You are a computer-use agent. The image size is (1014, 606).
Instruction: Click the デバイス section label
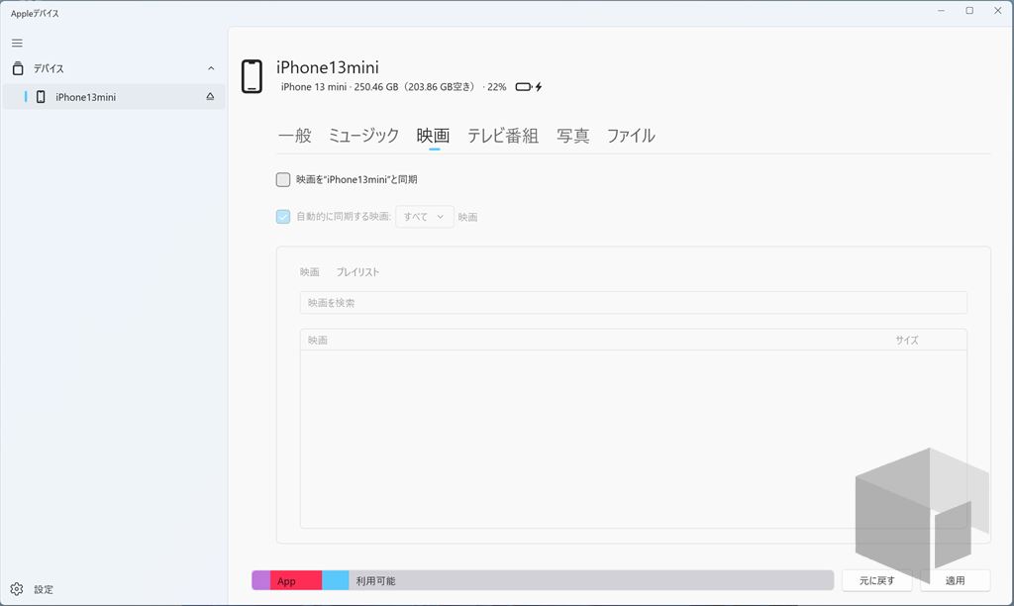coord(49,68)
